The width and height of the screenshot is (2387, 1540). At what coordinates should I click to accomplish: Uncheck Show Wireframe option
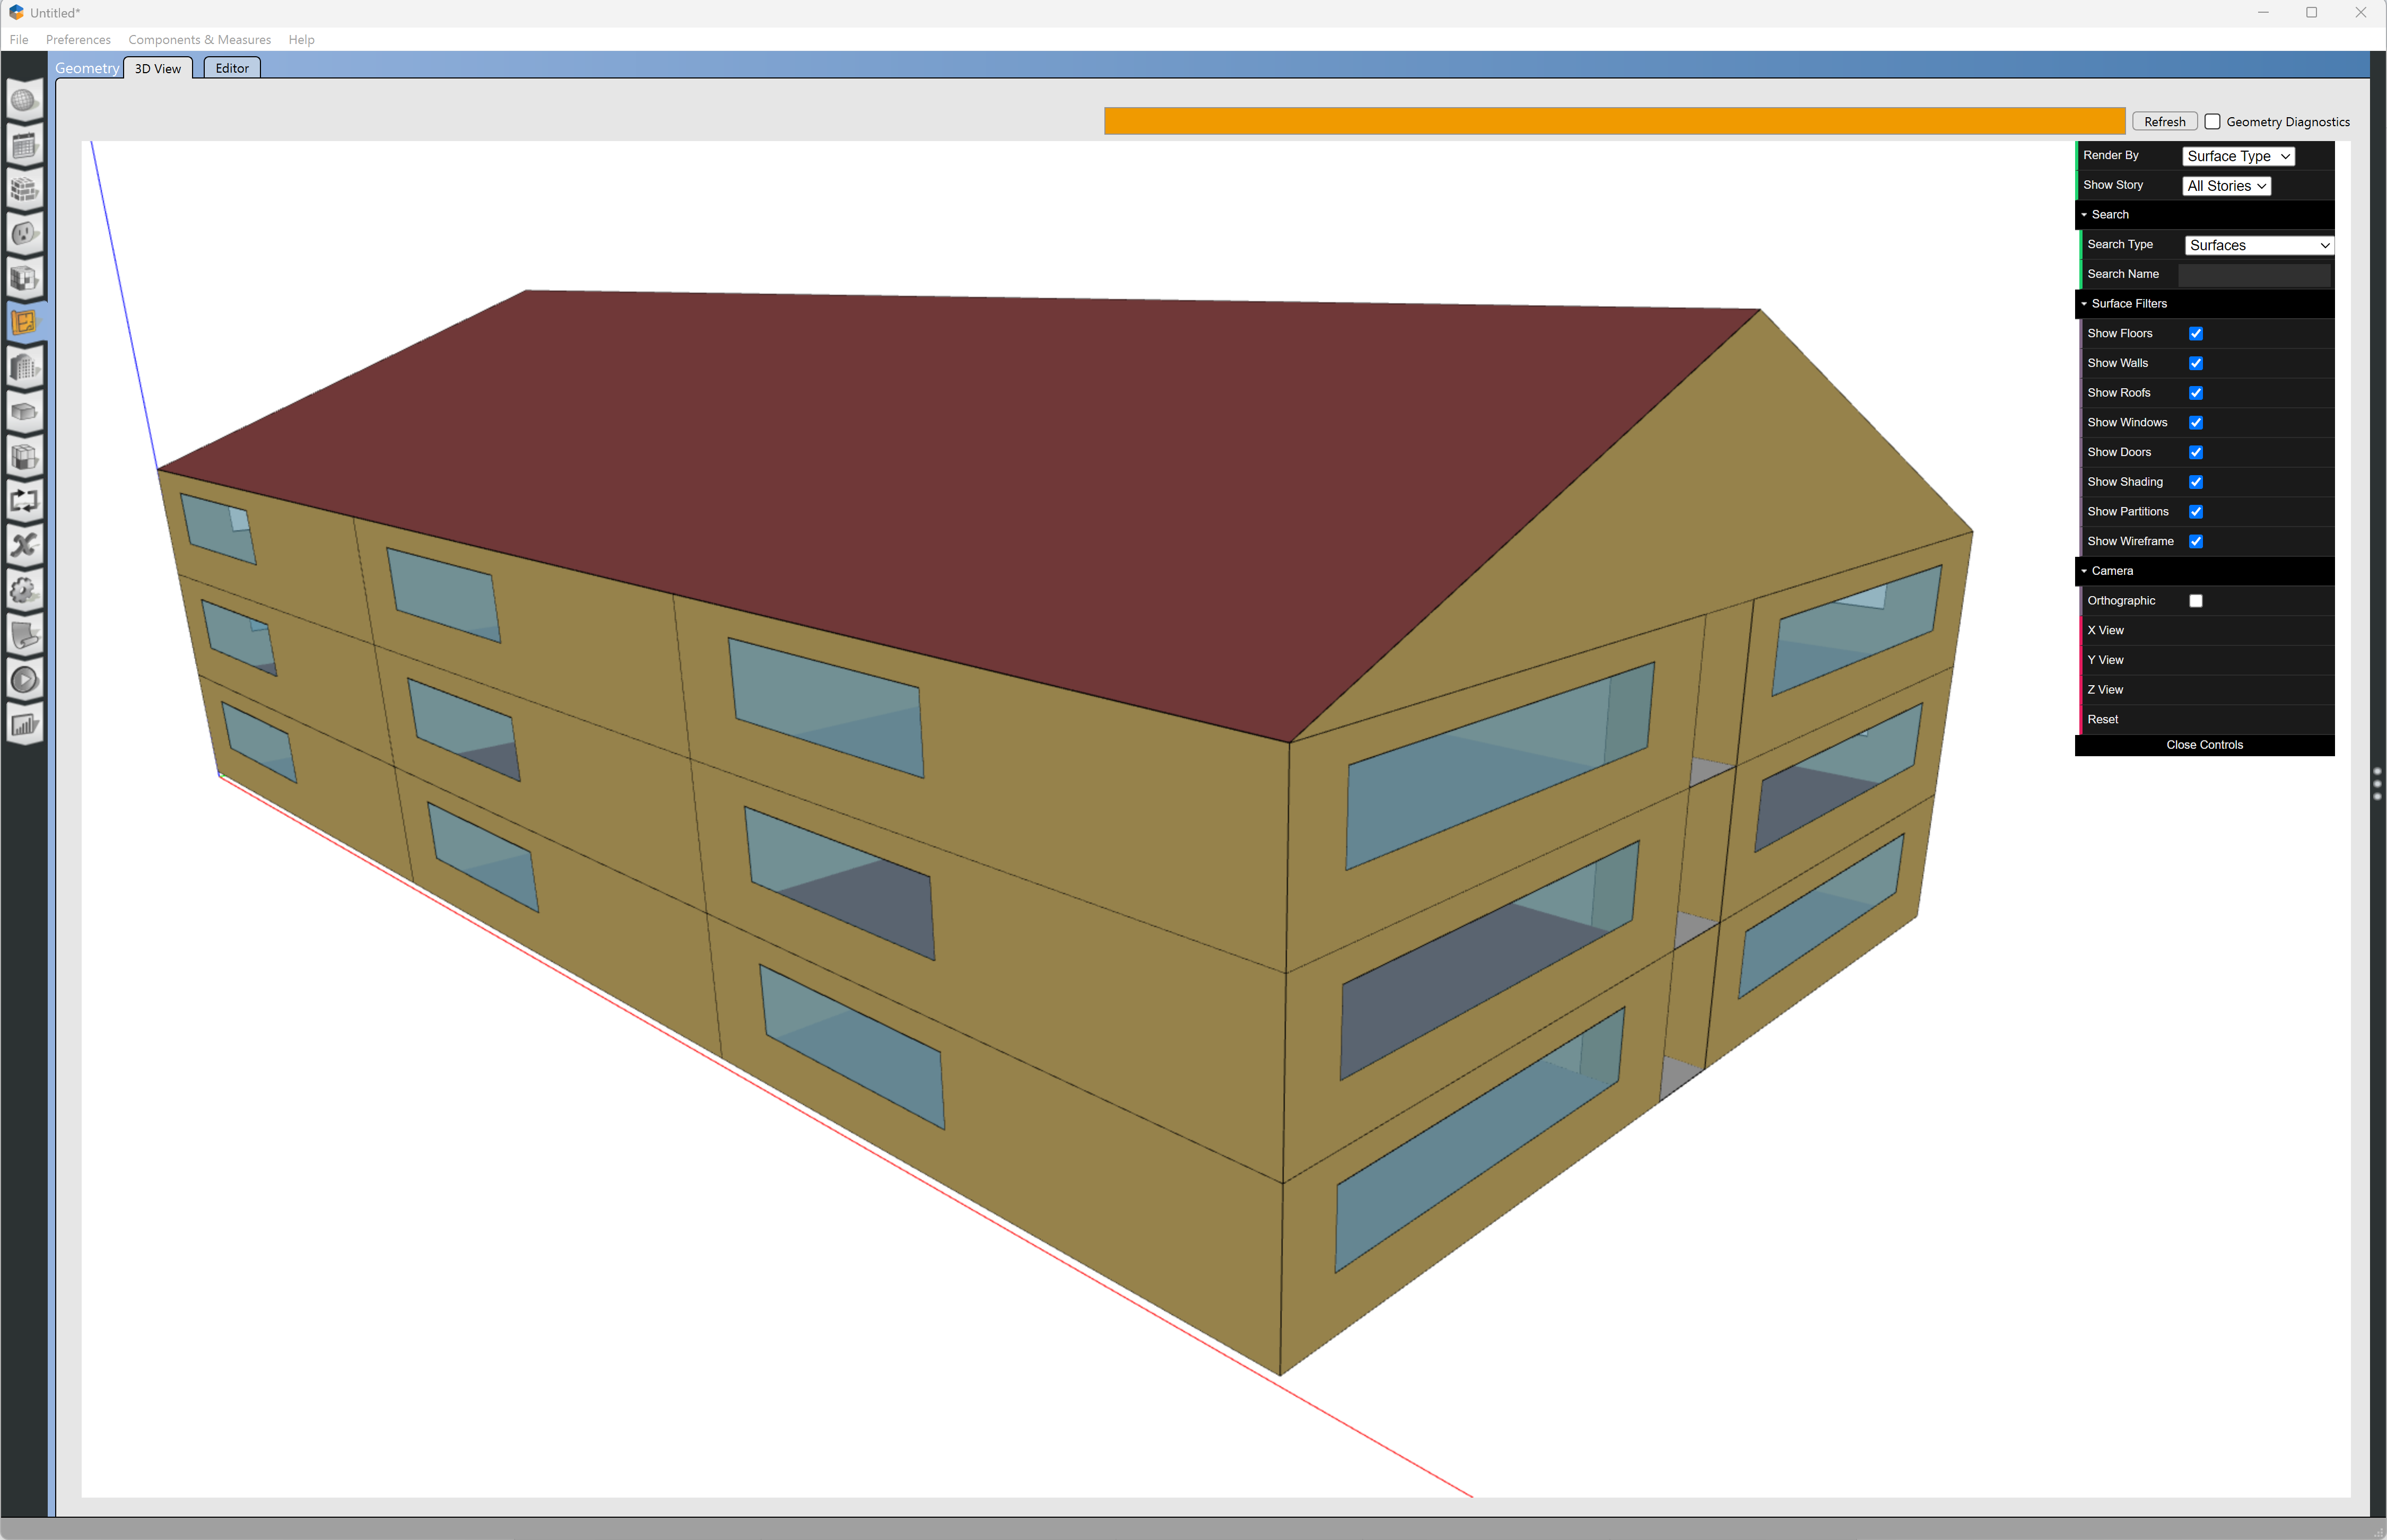tap(2196, 541)
